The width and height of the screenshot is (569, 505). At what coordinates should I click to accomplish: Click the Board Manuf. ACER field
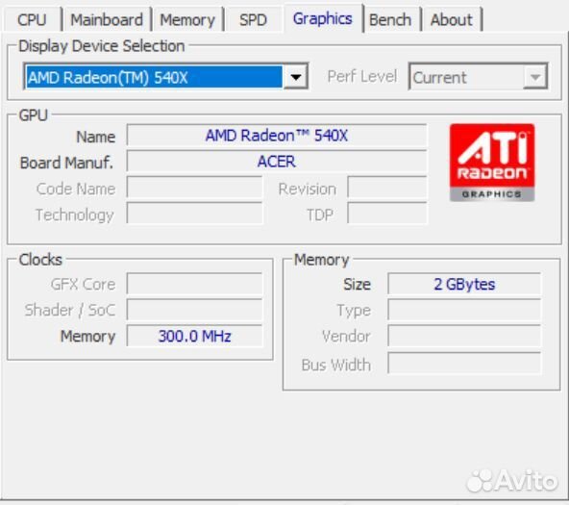point(277,162)
